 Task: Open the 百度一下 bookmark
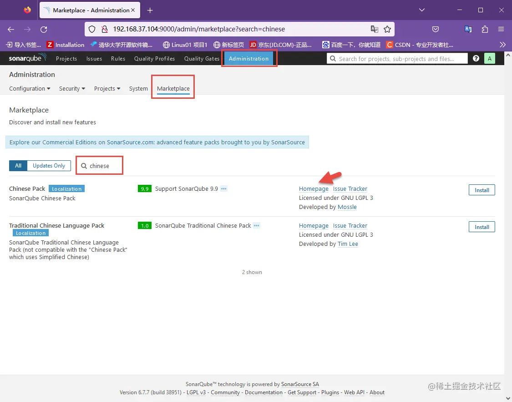[351, 45]
